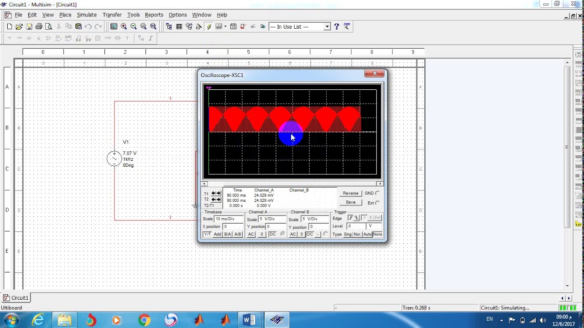Open the Place menu
The height and width of the screenshot is (328, 584).
[65, 15]
